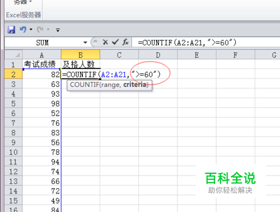Select column F header
The height and width of the screenshot is (212, 280).
tap(236, 55)
